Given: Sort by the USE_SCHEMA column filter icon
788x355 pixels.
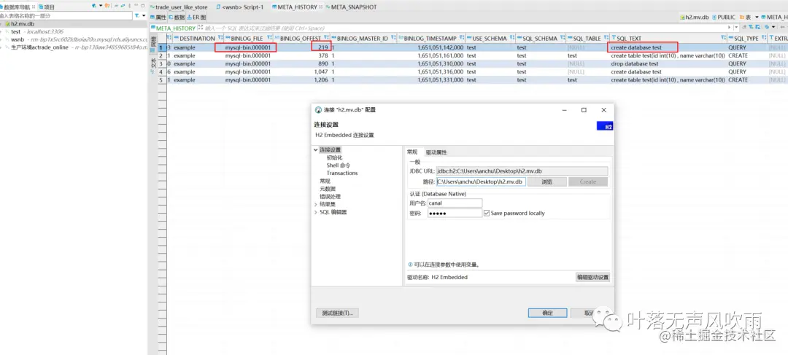Looking at the screenshot, I should [511, 38].
